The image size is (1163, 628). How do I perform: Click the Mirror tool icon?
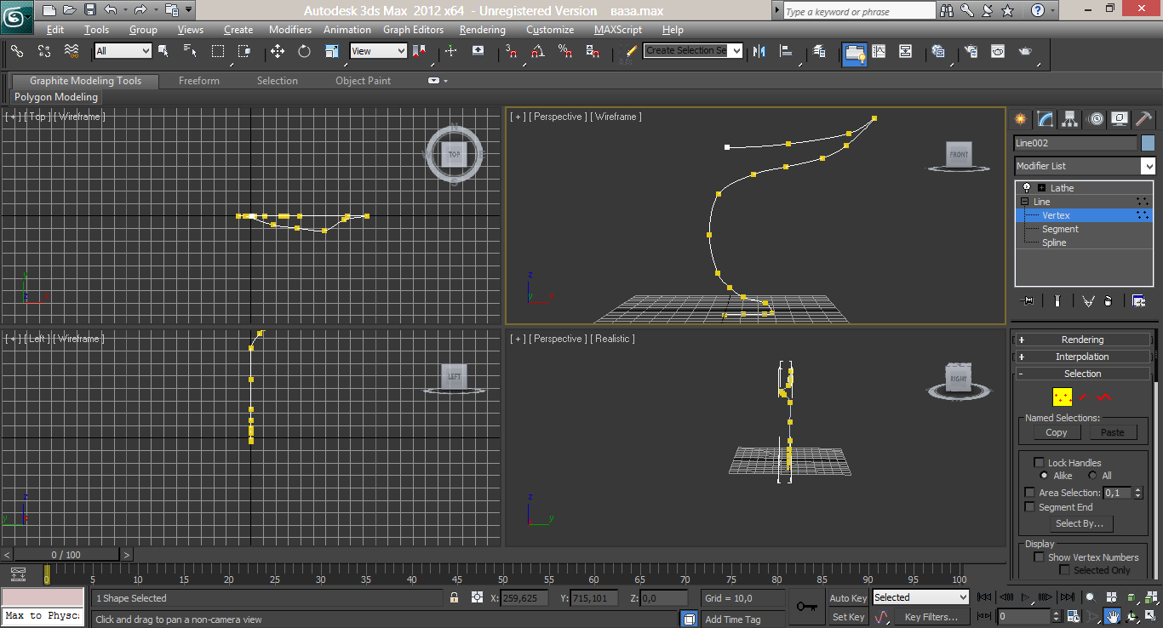[759, 51]
